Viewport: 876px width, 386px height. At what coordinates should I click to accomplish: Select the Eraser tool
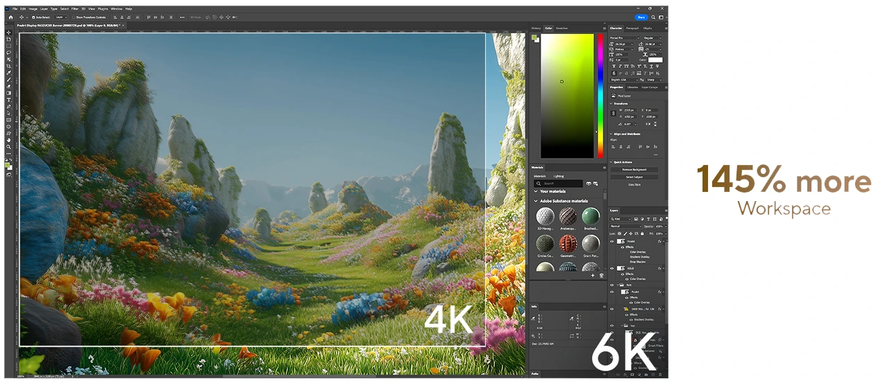click(8, 86)
